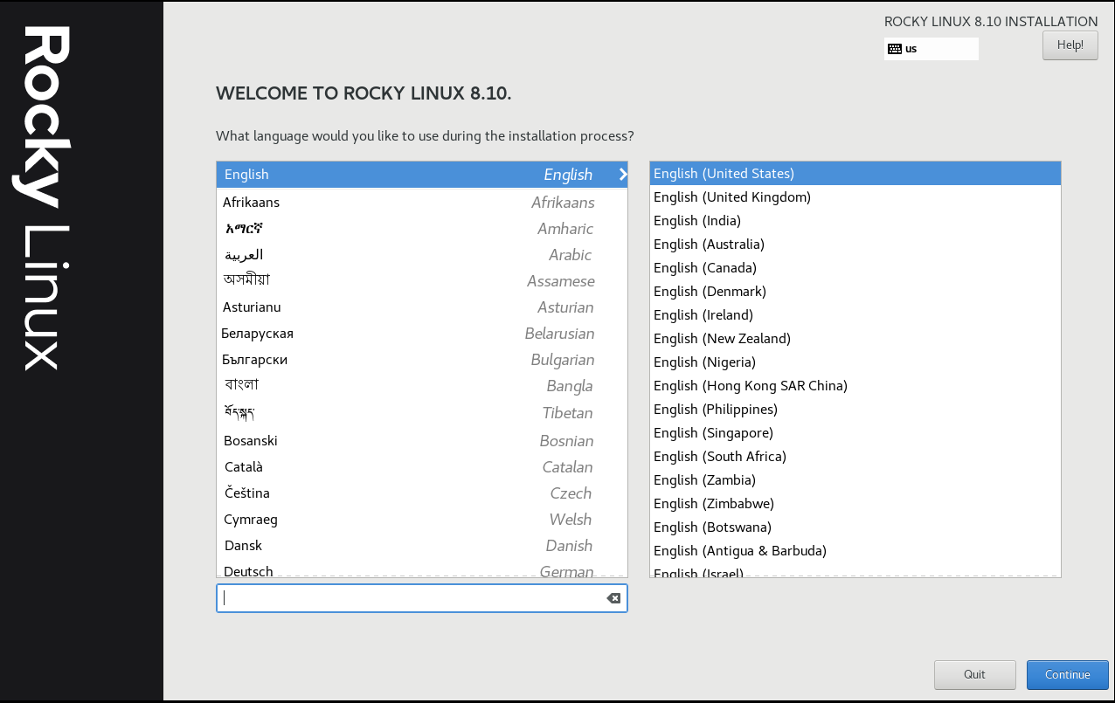This screenshot has height=703, width=1115.
Task: Select Bosanski (Bosnian)
Action: 422,440
